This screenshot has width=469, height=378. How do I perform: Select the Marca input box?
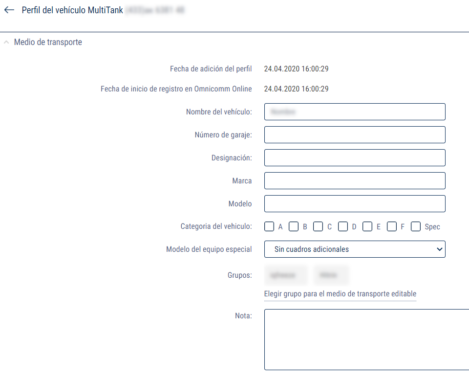[355, 180]
